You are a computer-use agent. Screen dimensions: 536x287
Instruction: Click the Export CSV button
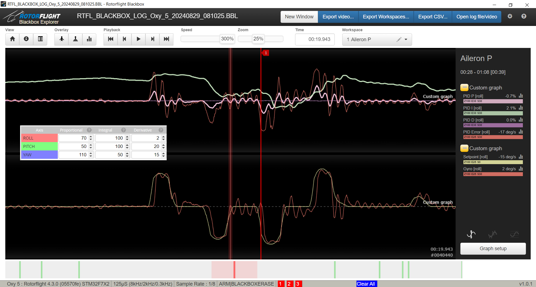[x=432, y=17]
